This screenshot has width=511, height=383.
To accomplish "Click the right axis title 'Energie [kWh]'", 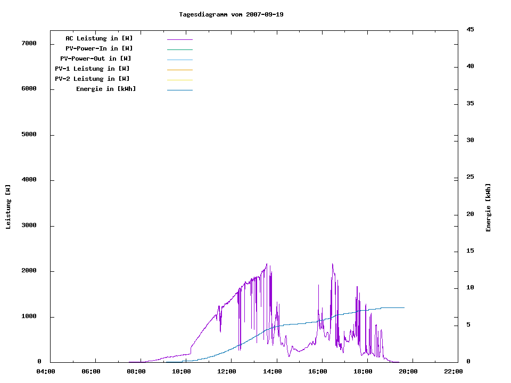I will tap(489, 207).
